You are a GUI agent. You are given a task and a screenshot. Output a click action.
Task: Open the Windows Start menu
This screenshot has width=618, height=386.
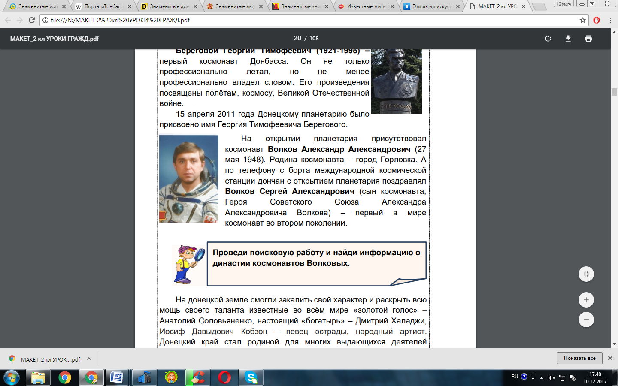pyautogui.click(x=11, y=378)
